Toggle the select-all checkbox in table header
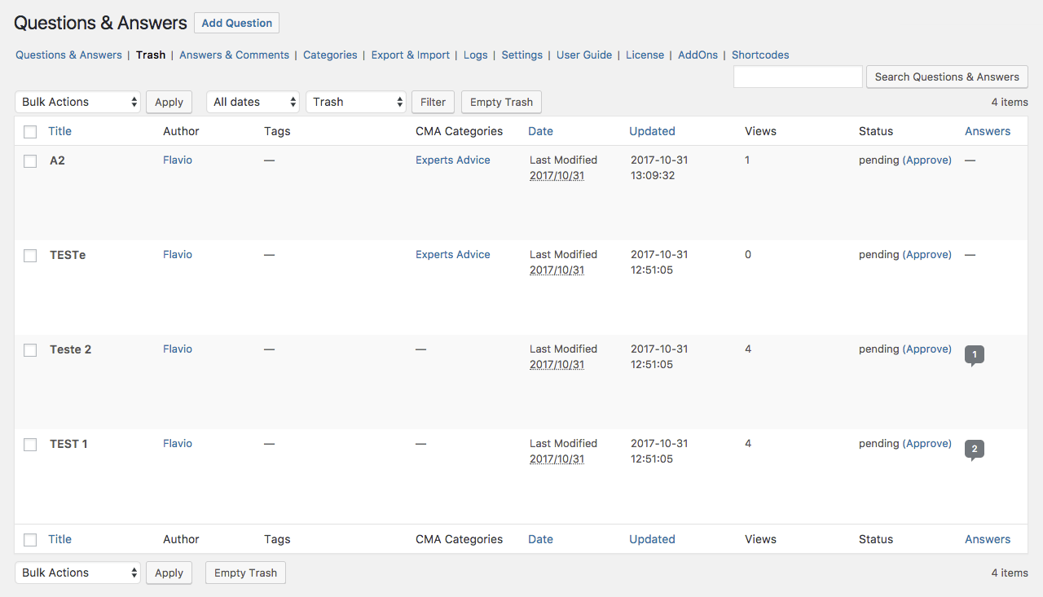1043x597 pixels. [30, 132]
